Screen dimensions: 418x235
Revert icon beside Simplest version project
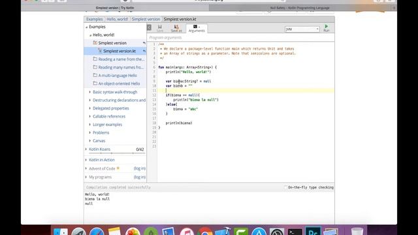click(144, 43)
